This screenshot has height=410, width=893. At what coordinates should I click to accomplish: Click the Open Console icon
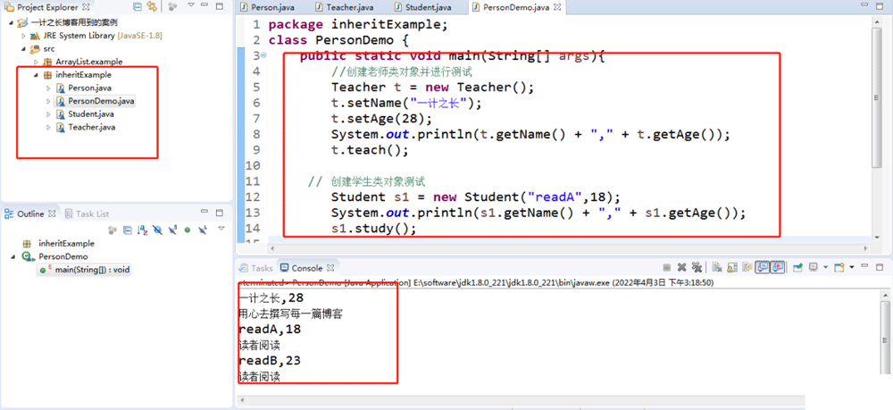point(839,267)
